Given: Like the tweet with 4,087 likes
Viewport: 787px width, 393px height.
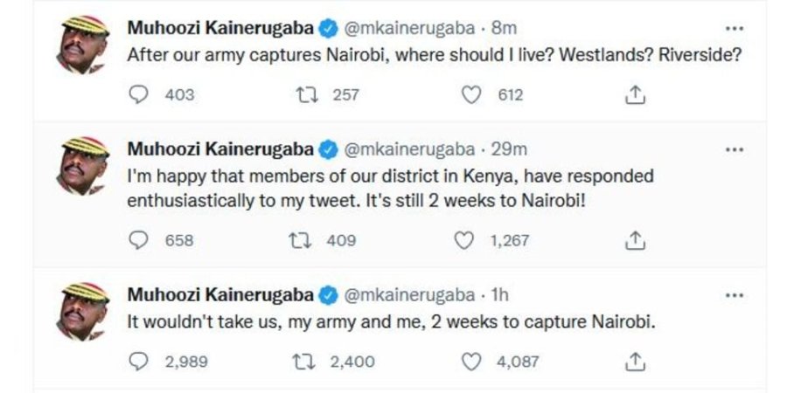Looking at the screenshot, I should (x=472, y=360).
